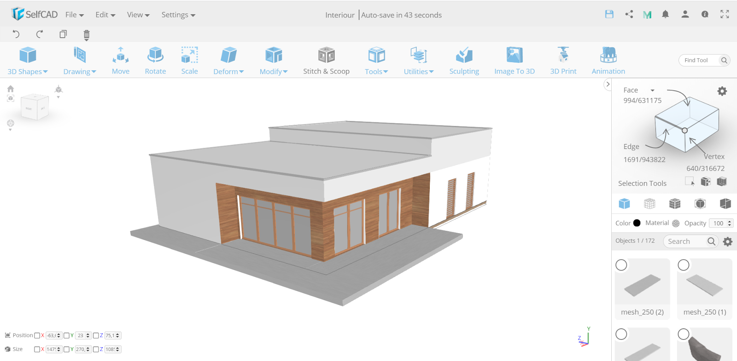
Task: Click the save icon in header
Action: (609, 14)
